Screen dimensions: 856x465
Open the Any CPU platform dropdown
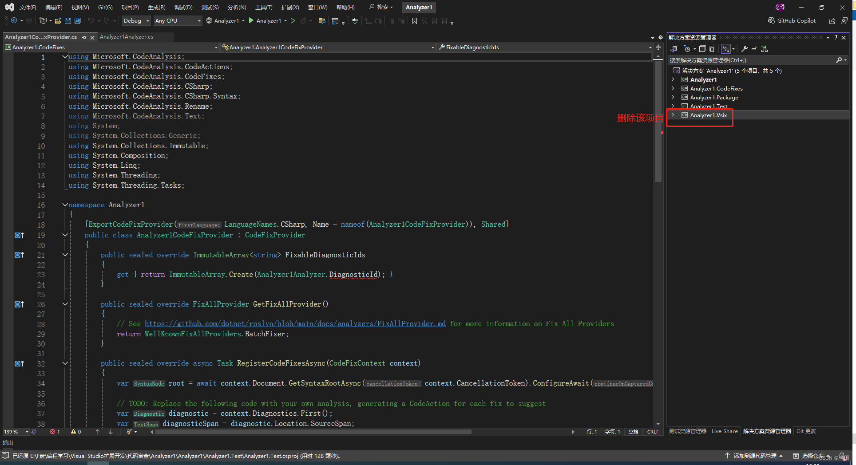tap(178, 20)
